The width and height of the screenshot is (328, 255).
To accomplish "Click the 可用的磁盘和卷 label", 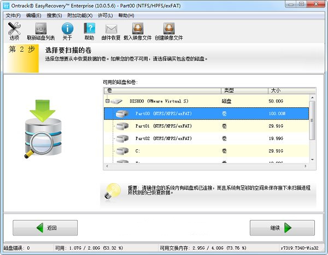I will [120, 82].
